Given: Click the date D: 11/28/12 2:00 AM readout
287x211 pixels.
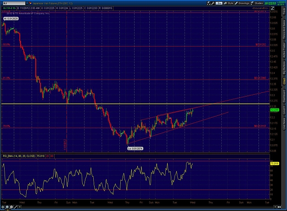Looking at the screenshot, I should click(28, 8).
